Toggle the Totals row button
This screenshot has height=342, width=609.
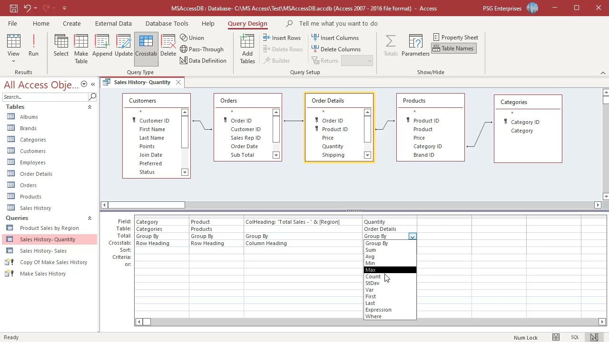click(x=390, y=46)
